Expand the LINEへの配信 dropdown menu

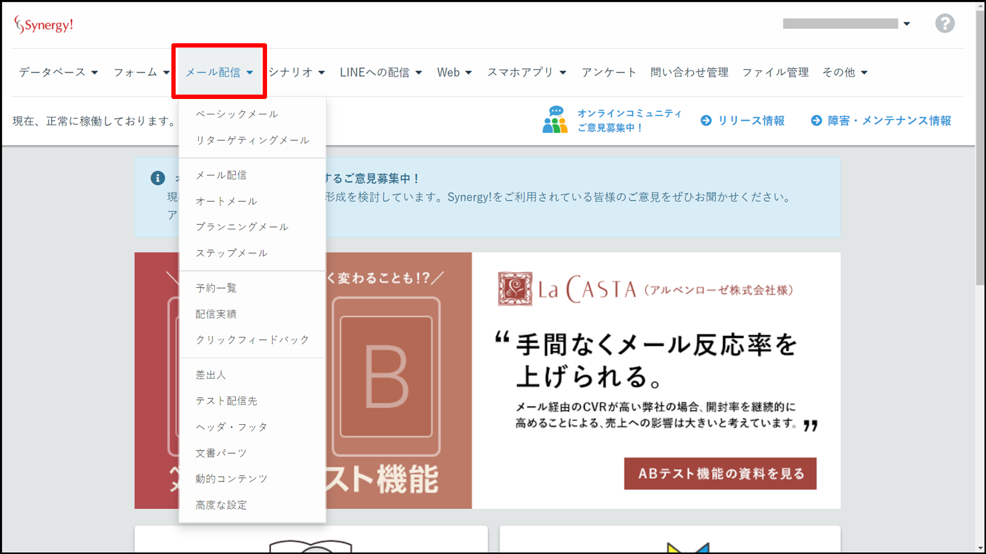pyautogui.click(x=380, y=73)
